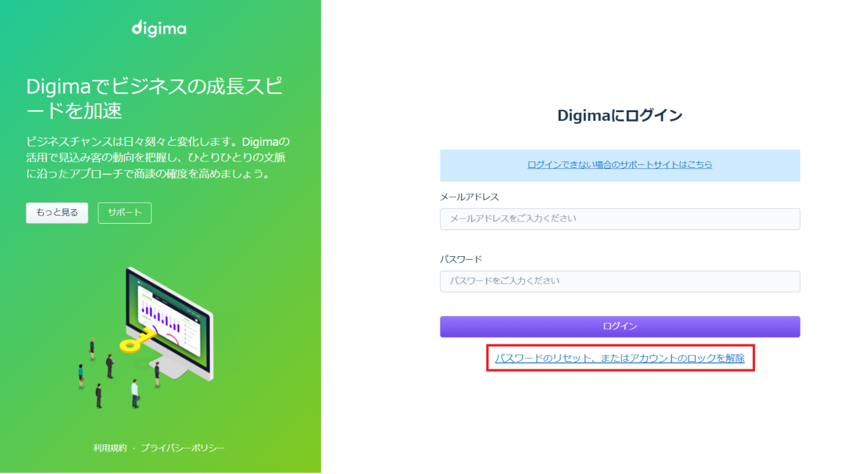The height and width of the screenshot is (474, 858).
Task: Click the Digimaにログイン heading
Action: coord(620,116)
